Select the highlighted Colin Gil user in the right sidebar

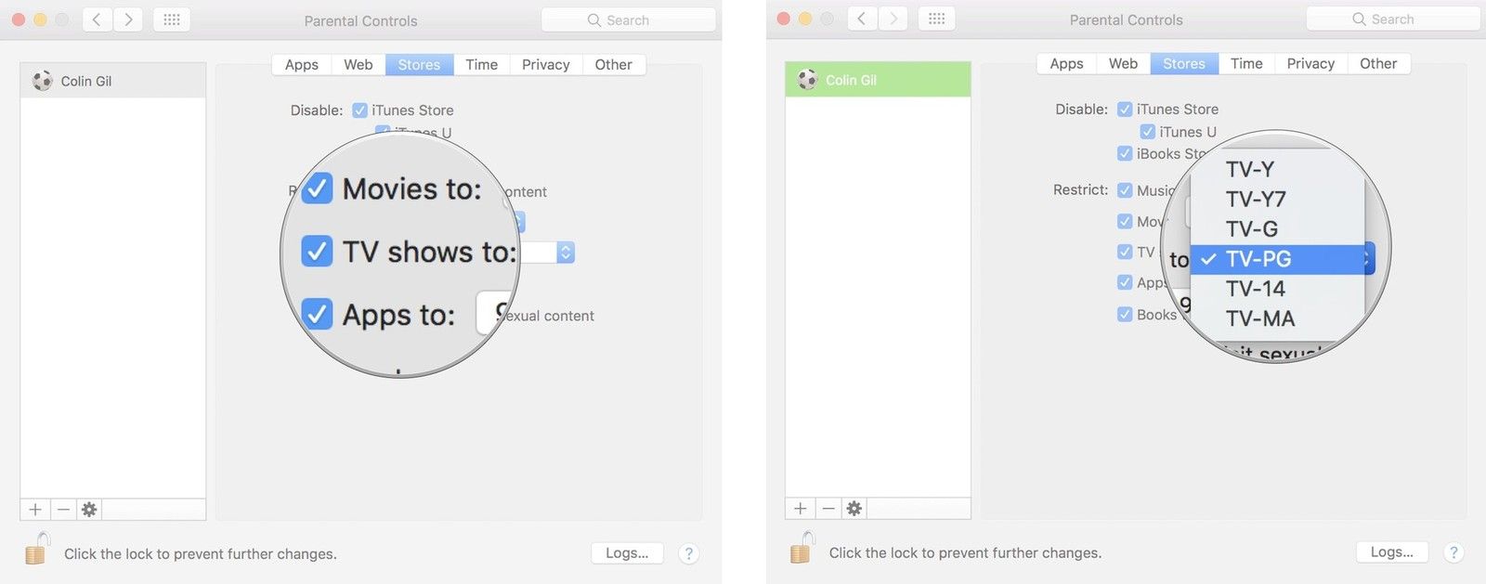878,80
